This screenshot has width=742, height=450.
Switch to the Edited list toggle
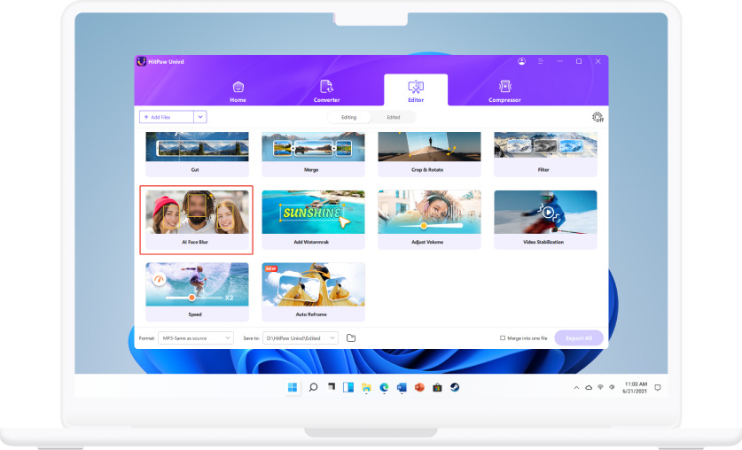coord(393,117)
